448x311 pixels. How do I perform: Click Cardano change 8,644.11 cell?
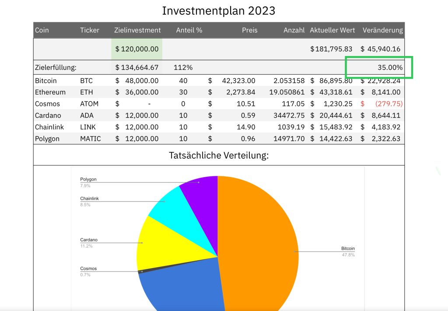pos(380,115)
